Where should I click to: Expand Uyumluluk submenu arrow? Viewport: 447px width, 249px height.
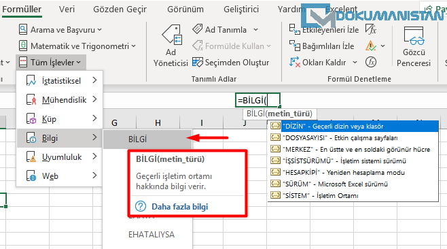pos(94,156)
